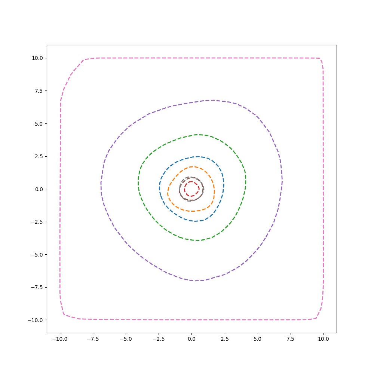Click the x-axis tick label 7.5
Viewport: 374px width, 374px height.
pyautogui.click(x=290, y=339)
